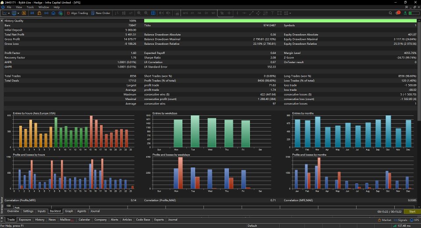Viewport: 421px width, 228px height.
Task: Click the Market shopping bag toolbar icon
Action: (x=39, y=13)
